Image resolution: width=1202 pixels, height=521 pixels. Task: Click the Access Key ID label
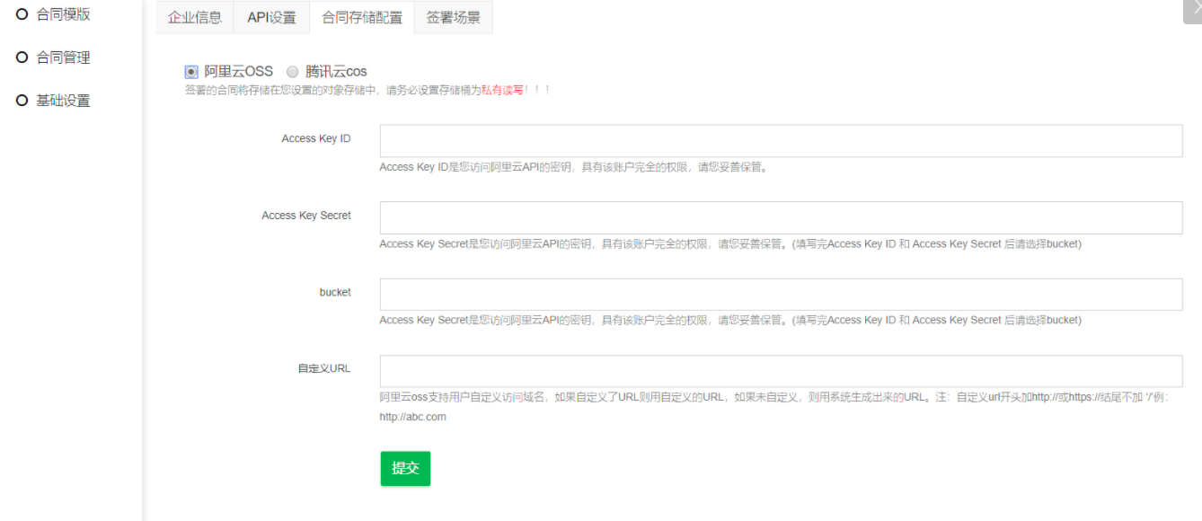tap(316, 138)
